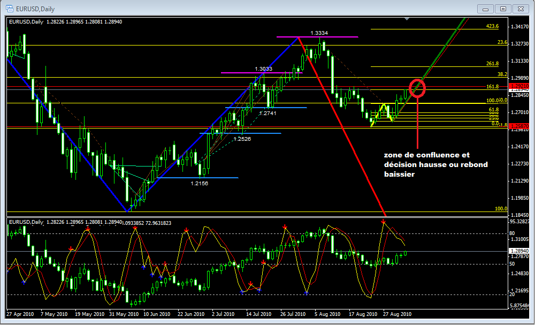Viewport: 535px width, 325px height.
Task: Select the 423.6 Fibonacci level label
Action: pyautogui.click(x=492, y=26)
